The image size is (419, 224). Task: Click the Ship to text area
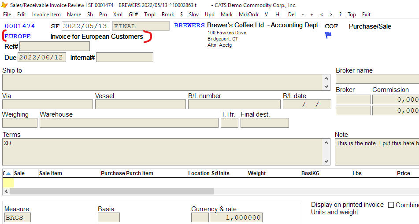[x=163, y=82]
